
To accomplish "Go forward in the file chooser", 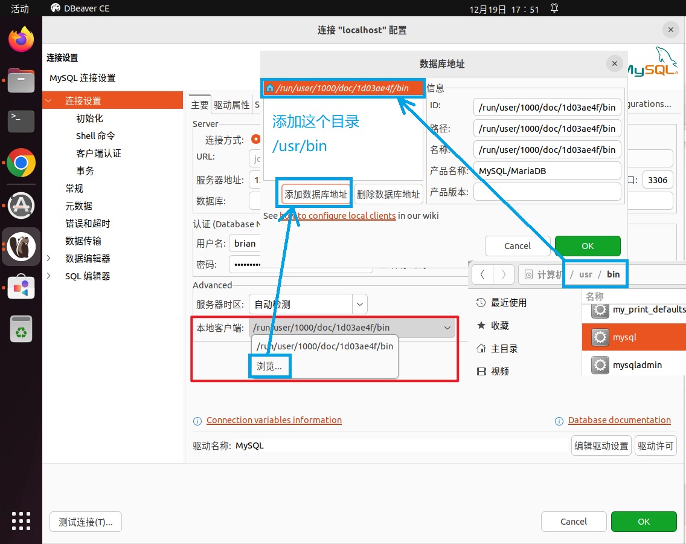I will 504,274.
